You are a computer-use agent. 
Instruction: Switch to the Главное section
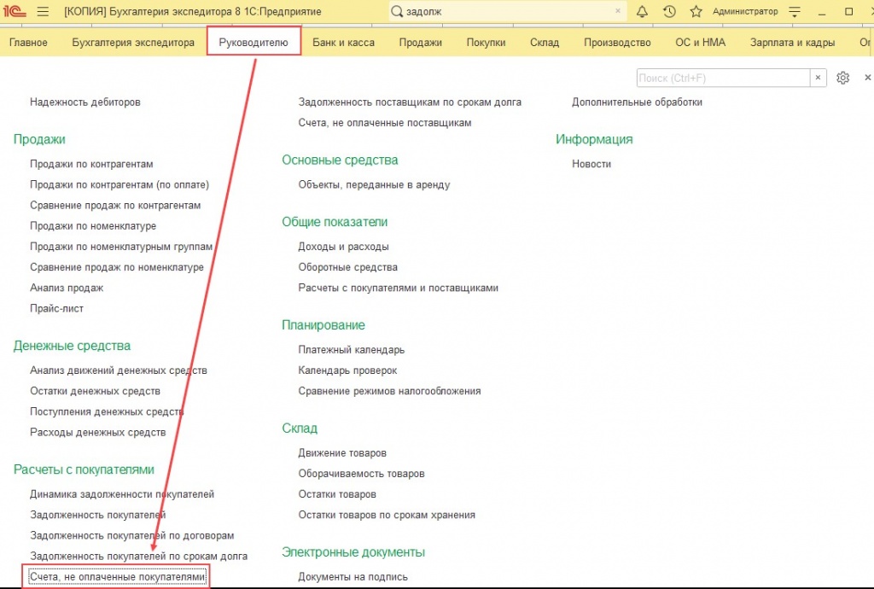pyautogui.click(x=28, y=43)
